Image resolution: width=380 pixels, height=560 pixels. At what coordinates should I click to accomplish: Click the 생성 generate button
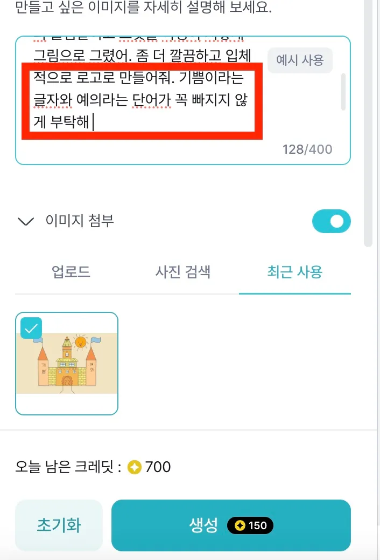(x=231, y=525)
